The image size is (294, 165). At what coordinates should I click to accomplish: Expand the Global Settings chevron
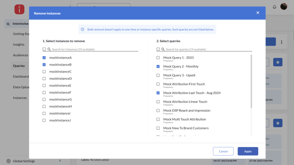[x=60, y=160]
